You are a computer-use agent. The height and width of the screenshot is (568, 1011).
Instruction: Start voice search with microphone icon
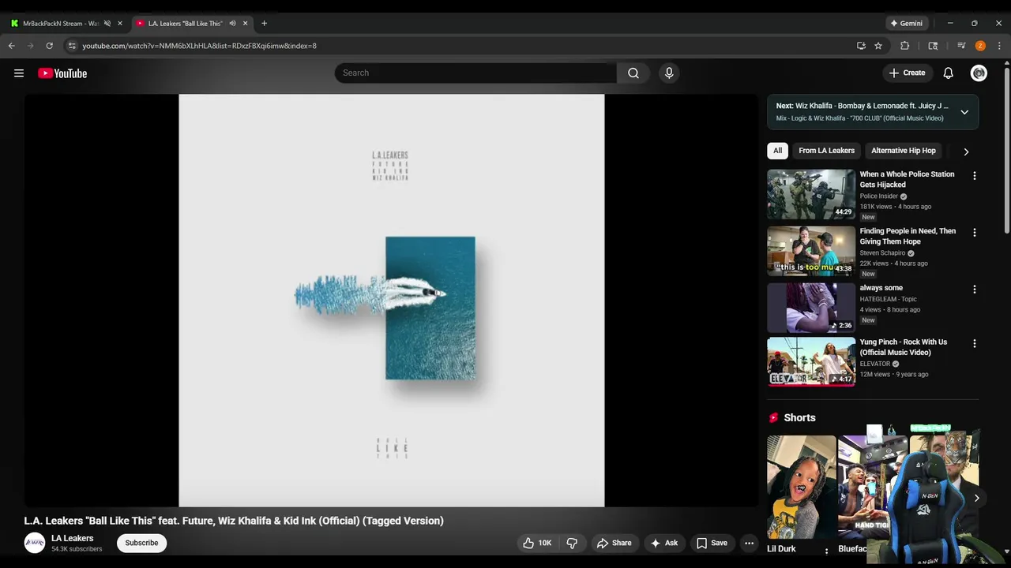(x=669, y=73)
